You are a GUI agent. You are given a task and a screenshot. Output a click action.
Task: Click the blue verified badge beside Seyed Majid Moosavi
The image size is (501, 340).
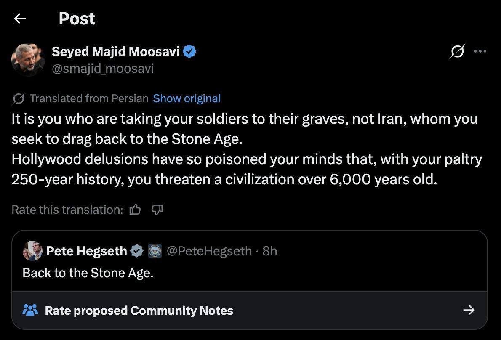click(189, 52)
